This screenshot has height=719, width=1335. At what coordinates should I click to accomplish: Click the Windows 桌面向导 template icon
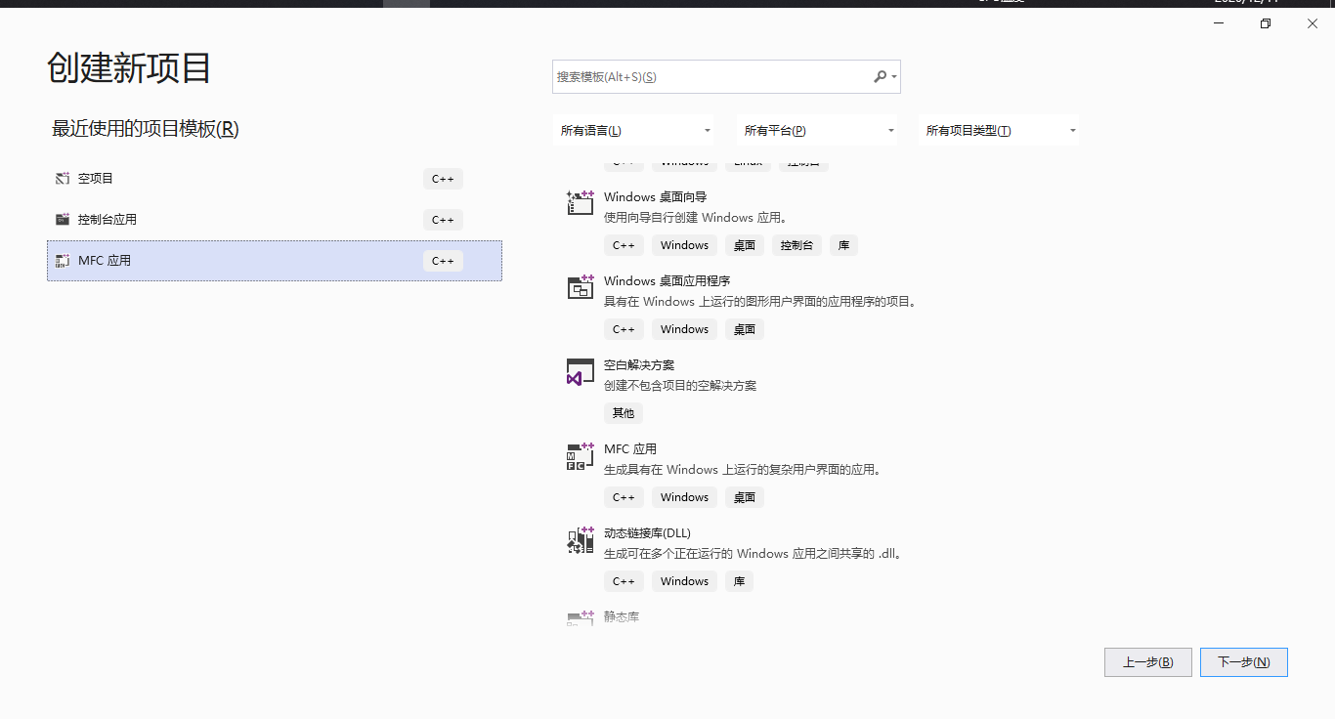581,203
